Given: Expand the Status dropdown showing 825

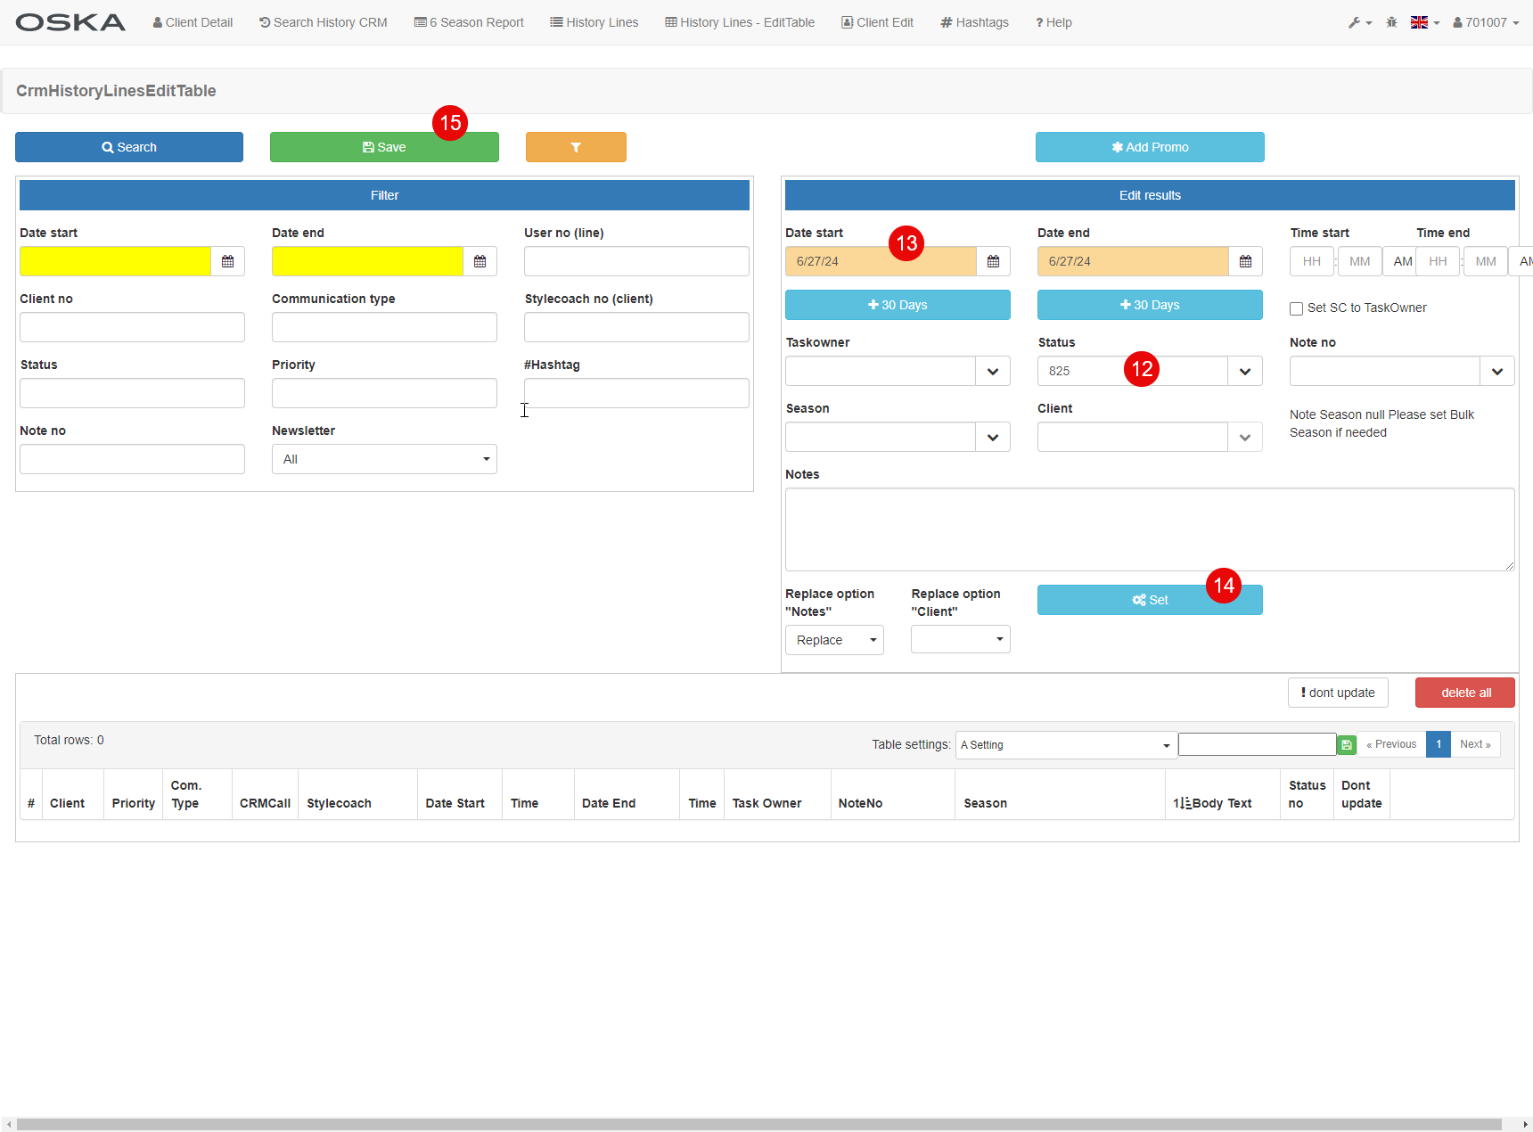Looking at the screenshot, I should point(1245,371).
